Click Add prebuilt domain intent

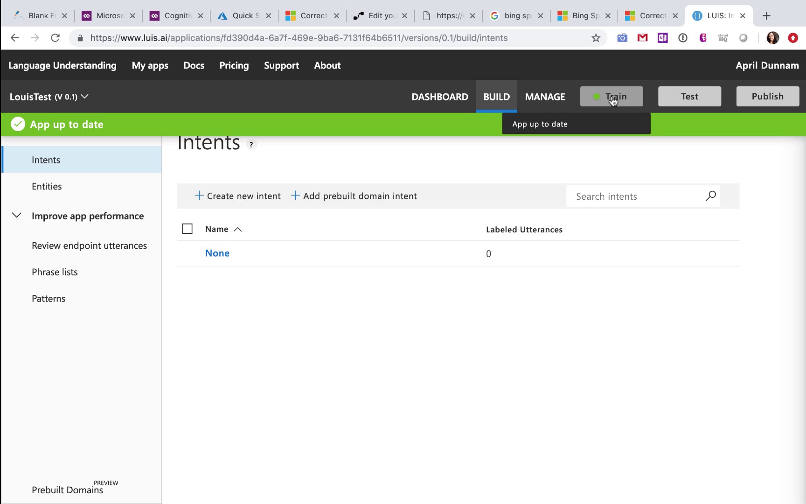click(354, 196)
